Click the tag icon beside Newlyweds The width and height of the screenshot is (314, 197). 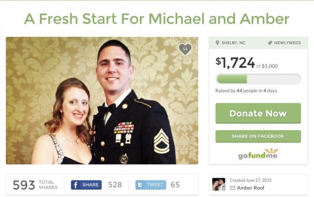(x=270, y=43)
